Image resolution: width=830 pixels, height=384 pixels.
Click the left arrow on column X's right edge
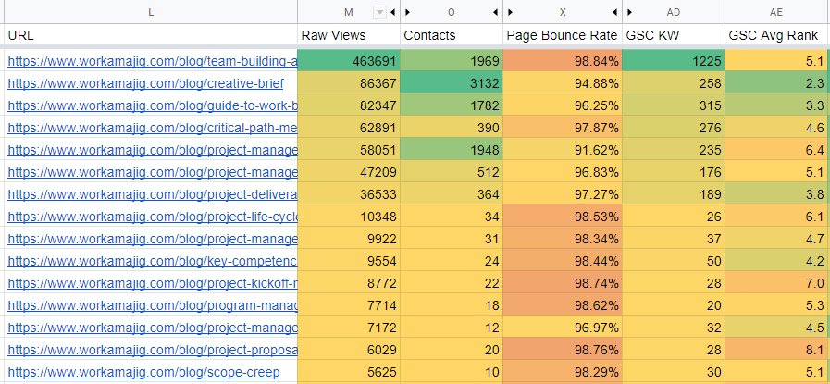pyautogui.click(x=615, y=12)
